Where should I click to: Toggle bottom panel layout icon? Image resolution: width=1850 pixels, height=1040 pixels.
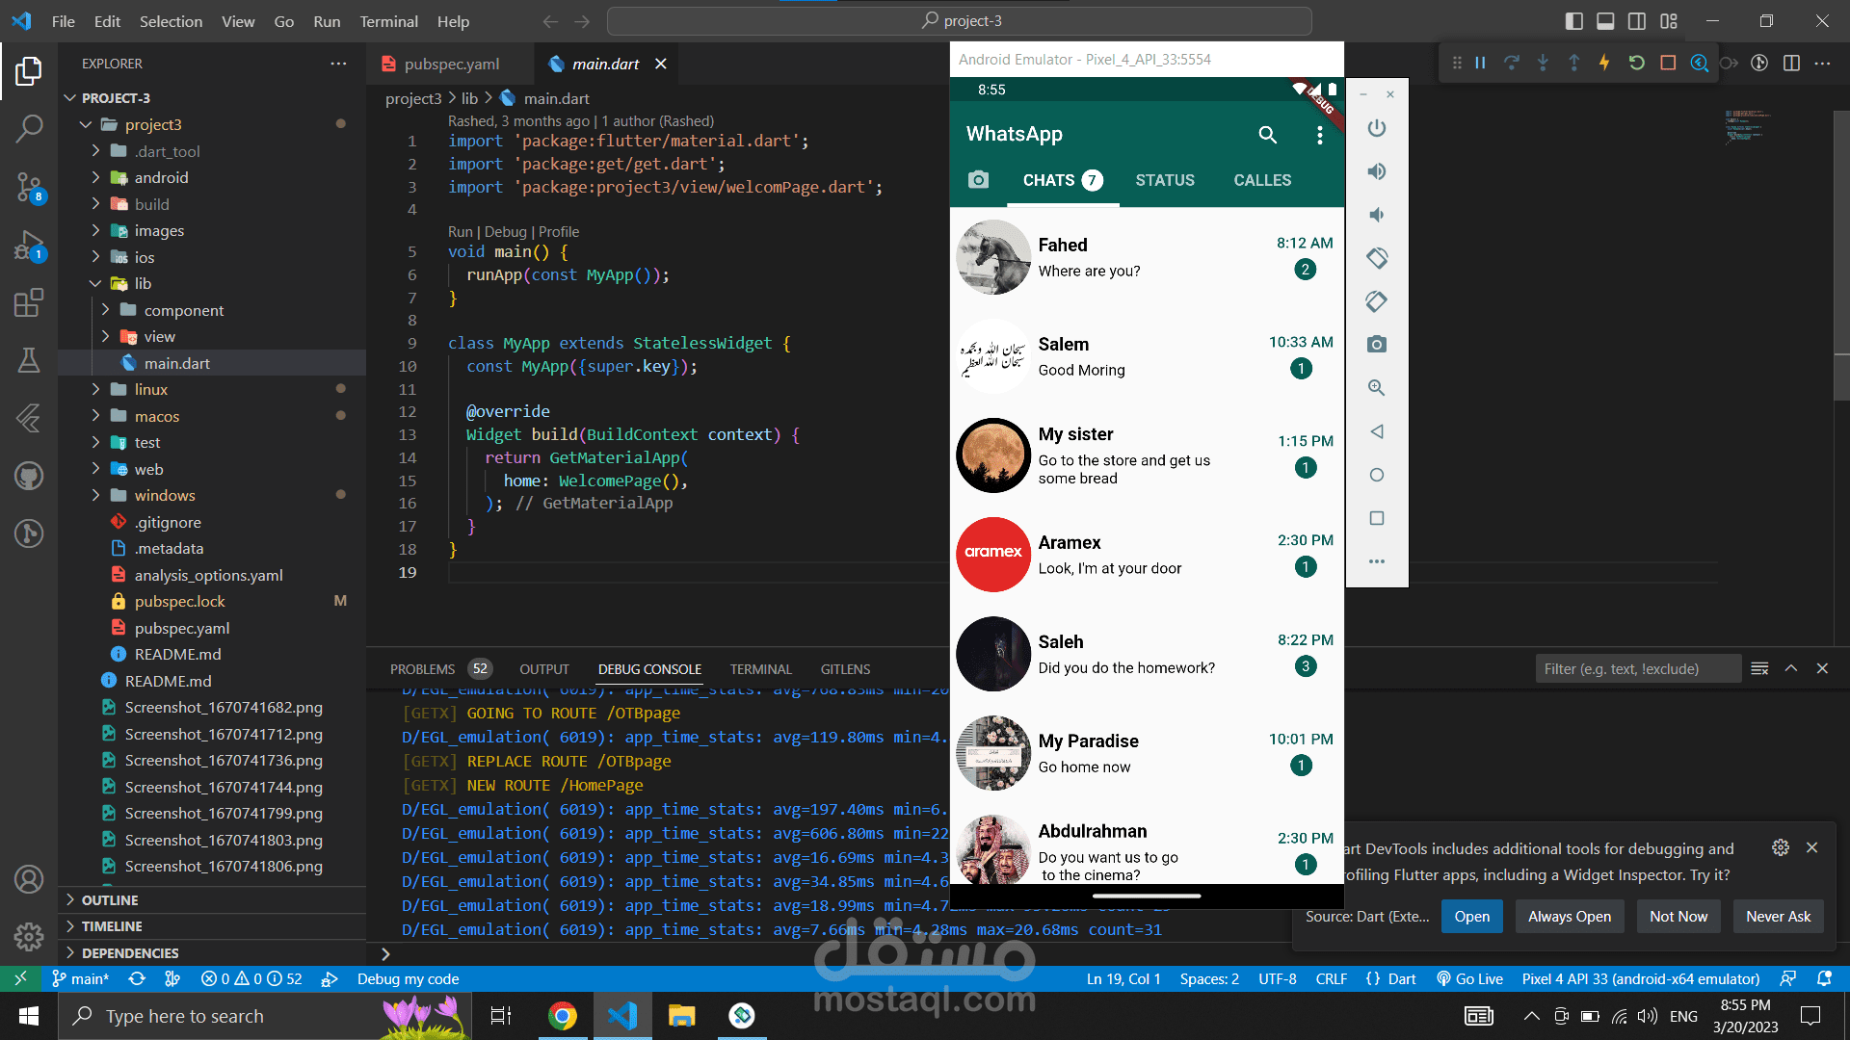click(x=1605, y=21)
